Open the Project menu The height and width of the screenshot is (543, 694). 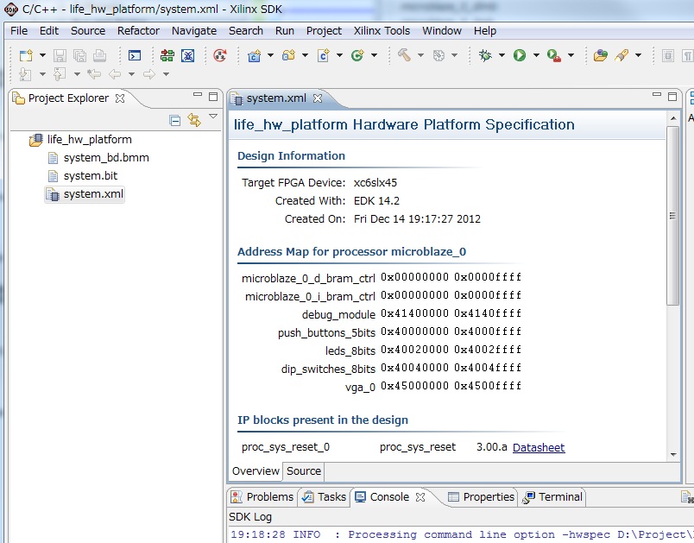pos(324,30)
